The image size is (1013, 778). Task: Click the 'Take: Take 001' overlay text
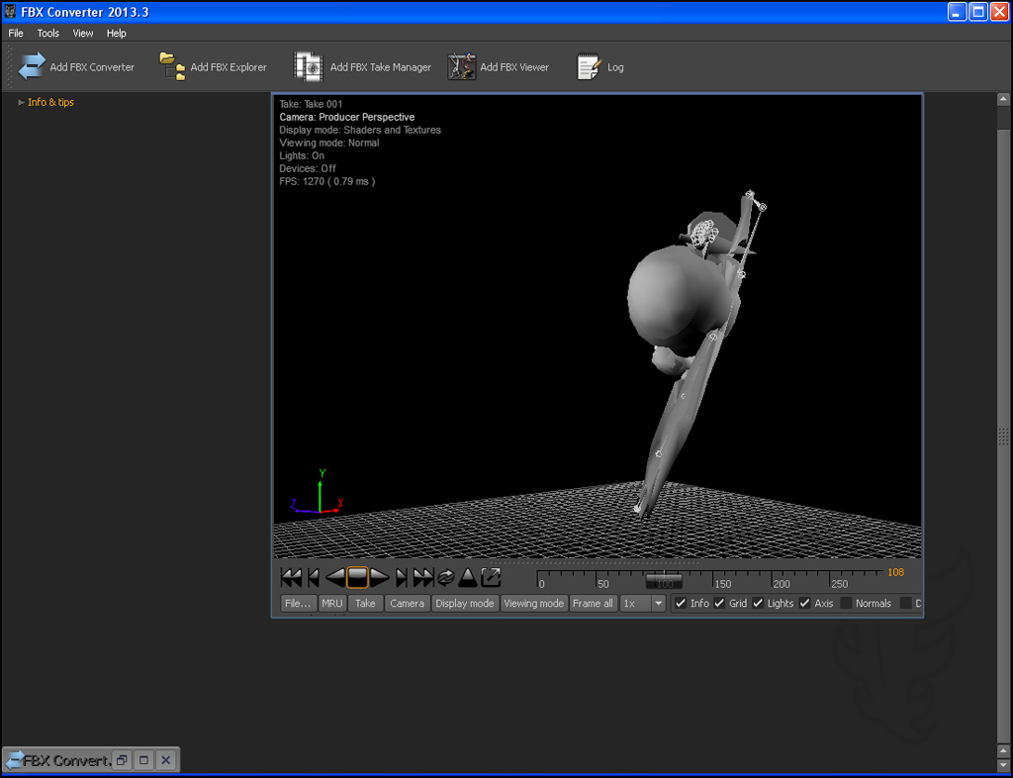pyautogui.click(x=311, y=104)
